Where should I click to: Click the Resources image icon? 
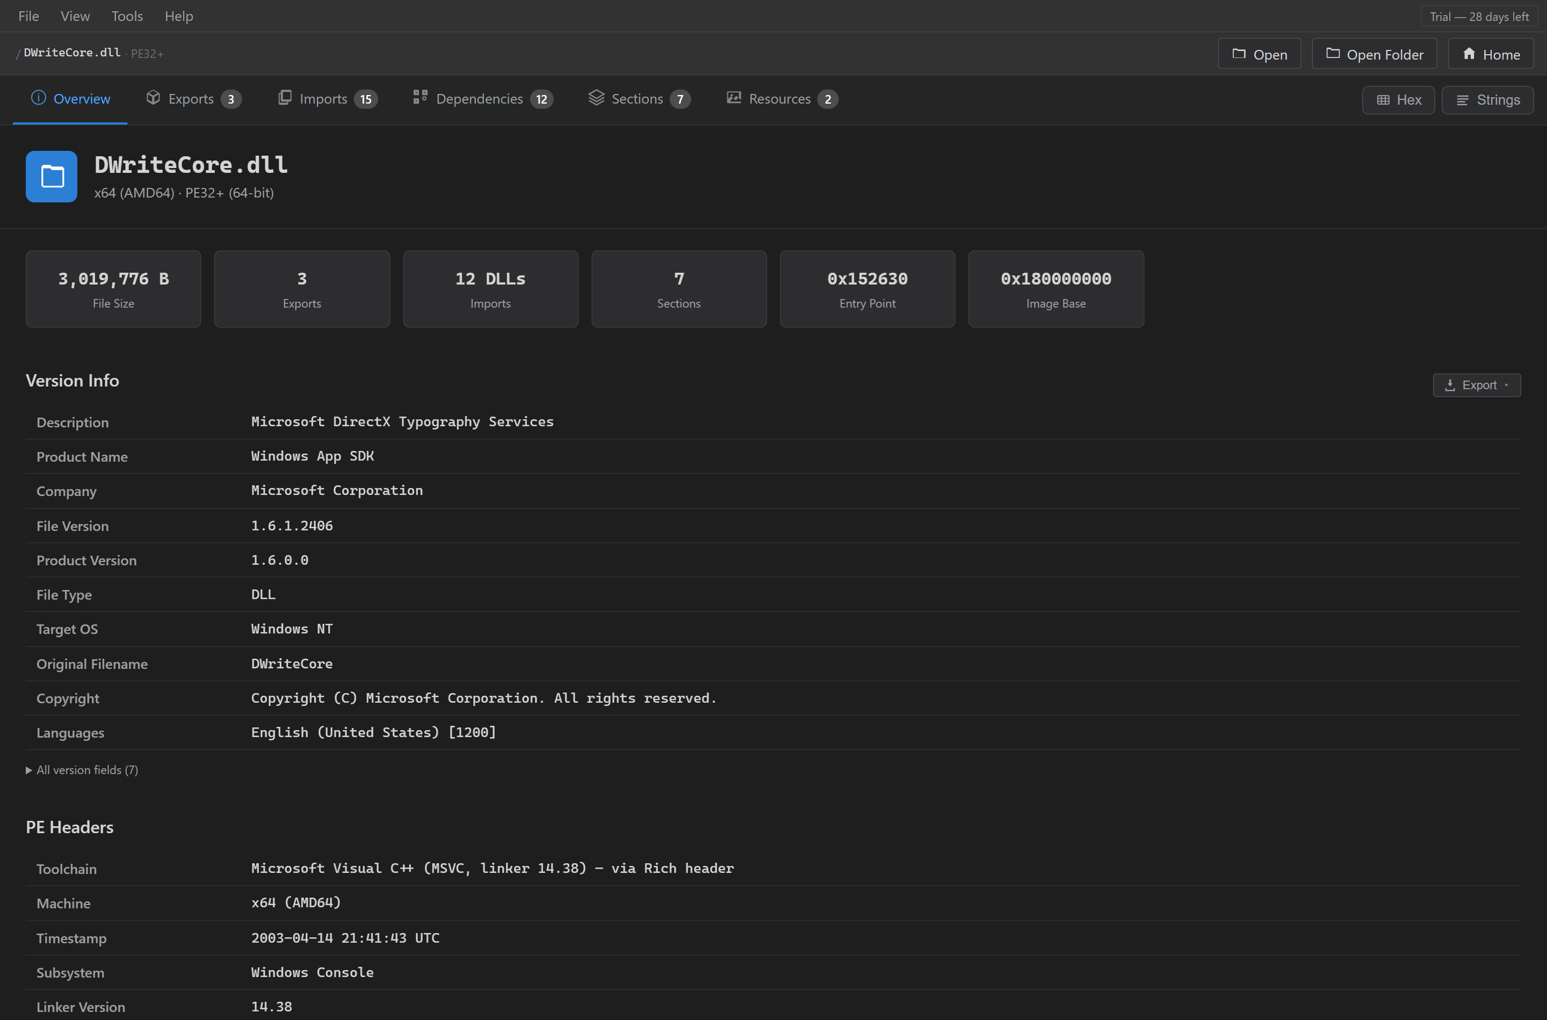pos(733,98)
